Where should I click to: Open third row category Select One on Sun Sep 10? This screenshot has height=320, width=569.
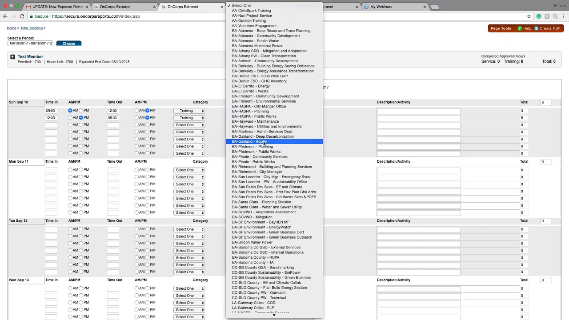click(x=189, y=125)
